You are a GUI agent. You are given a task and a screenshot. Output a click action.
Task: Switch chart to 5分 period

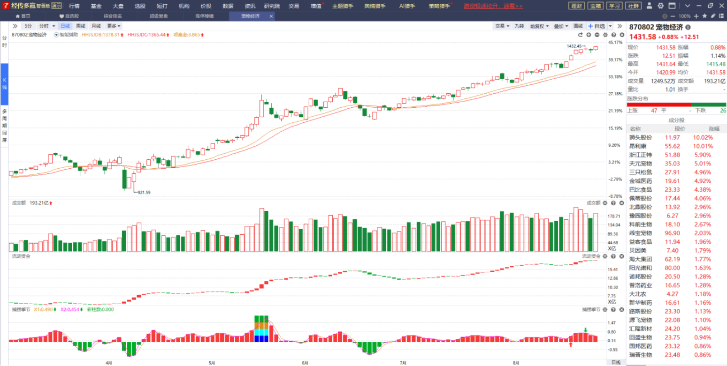click(29, 26)
